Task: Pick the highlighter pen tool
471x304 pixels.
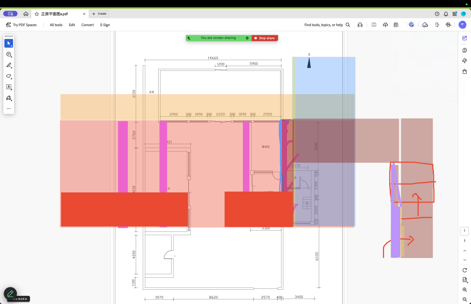Action: click(8, 65)
